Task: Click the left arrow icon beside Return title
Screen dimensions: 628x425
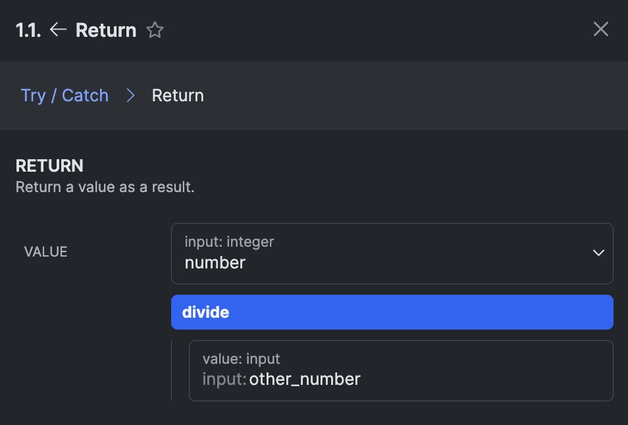Action: click(x=59, y=30)
